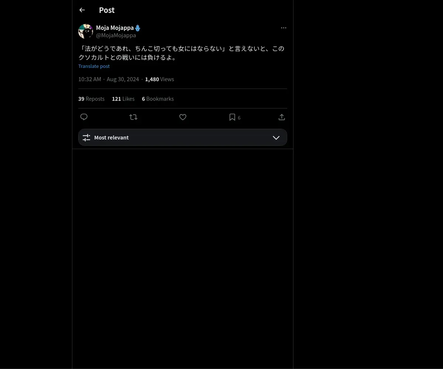Click the reply speech bubble icon

point(84,117)
